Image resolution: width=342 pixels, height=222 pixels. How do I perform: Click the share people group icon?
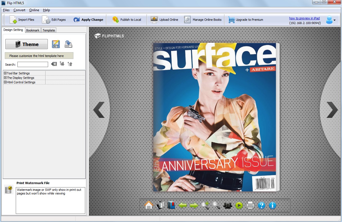(x=228, y=205)
